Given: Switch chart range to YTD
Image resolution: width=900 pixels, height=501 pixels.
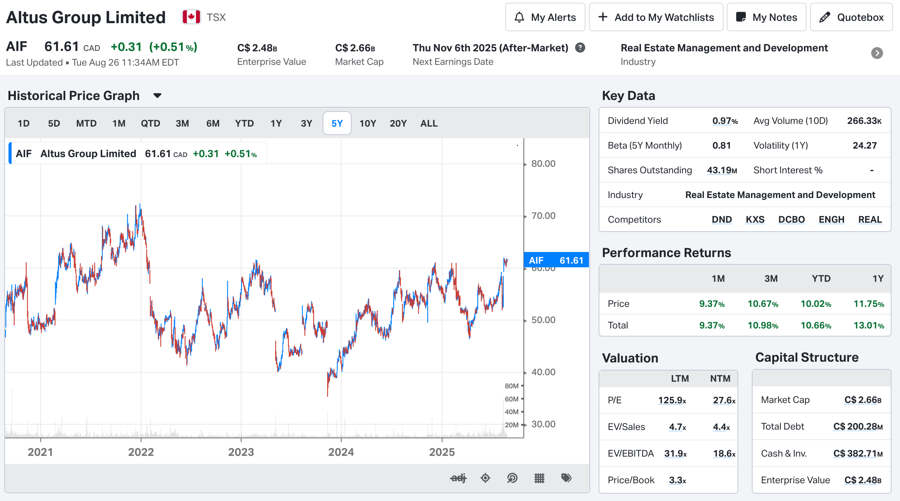Looking at the screenshot, I should coord(244,124).
